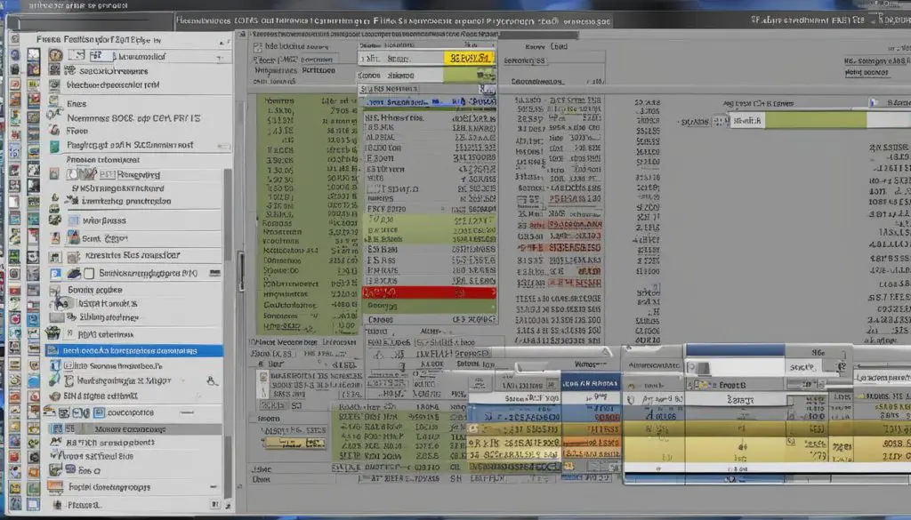Click the hand pointer icon in left panel

(x=212, y=380)
